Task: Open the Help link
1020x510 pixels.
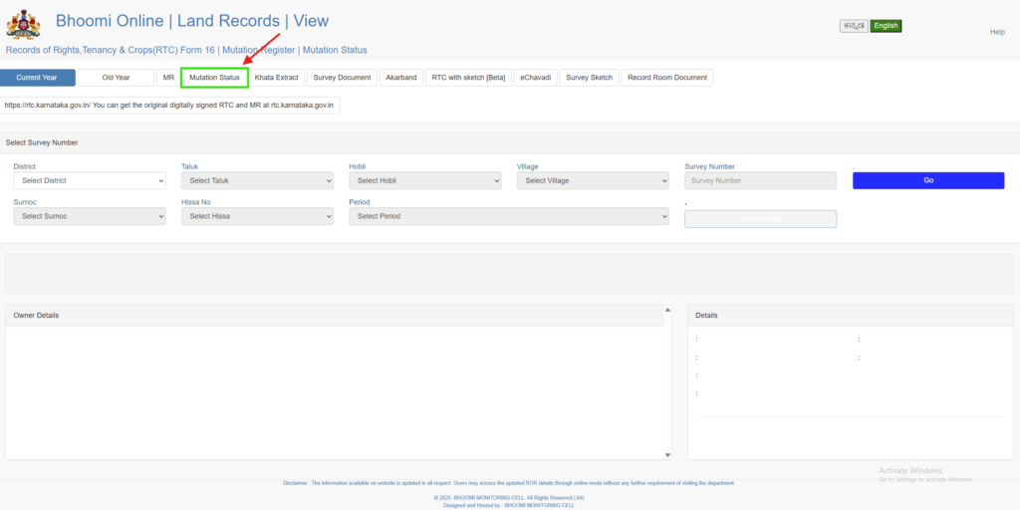Action: [x=996, y=32]
